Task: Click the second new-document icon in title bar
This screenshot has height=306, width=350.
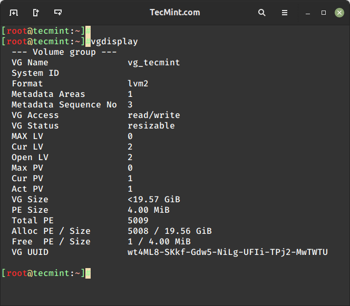Action: (36, 12)
